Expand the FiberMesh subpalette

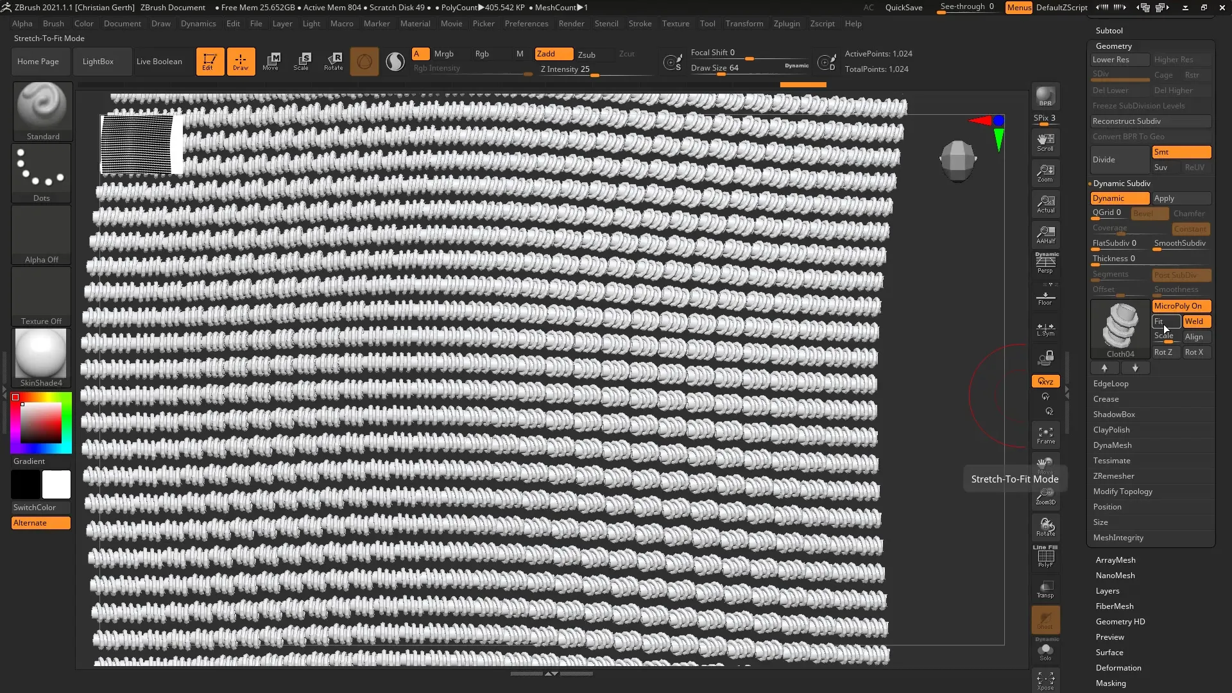1114,606
